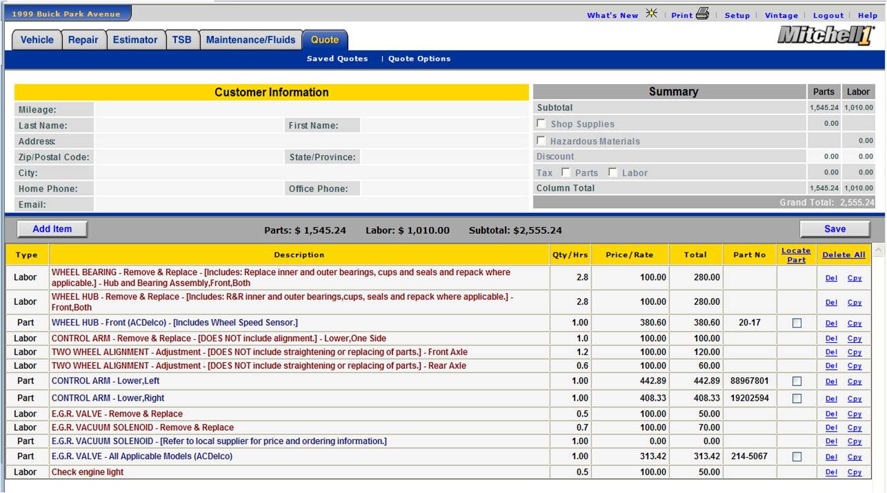Viewport: 887px width, 493px height.
Task: Open Saved Quotes submenu
Action: coord(337,59)
